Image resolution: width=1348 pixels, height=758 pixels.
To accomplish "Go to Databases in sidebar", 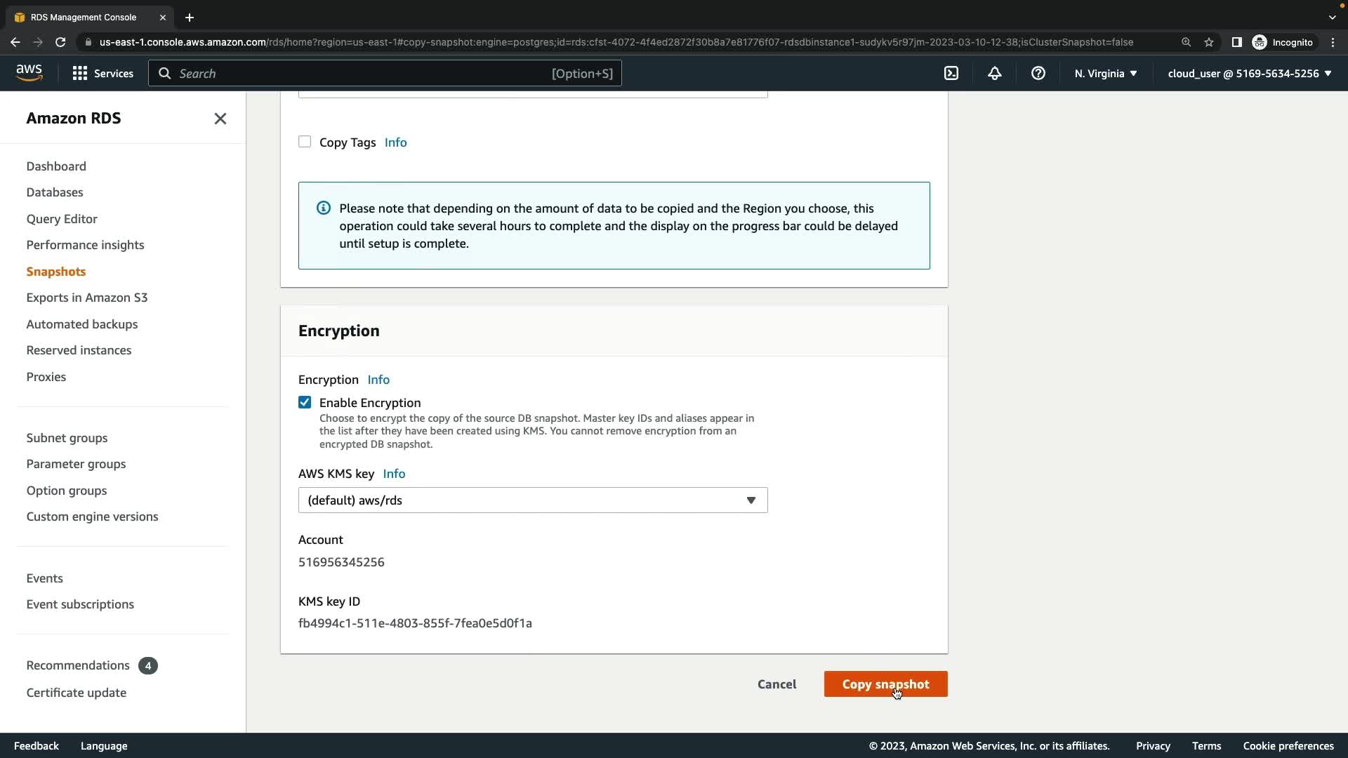I will 55,192.
